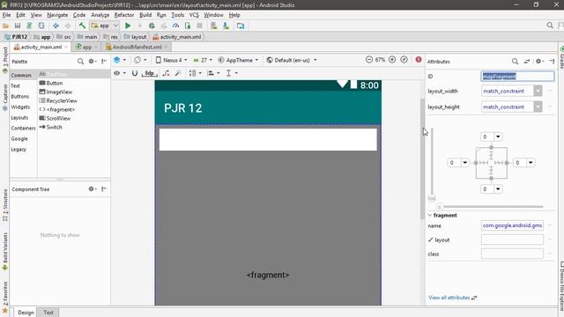Hide the Palette panel icon
564x317 pixels.
(104, 62)
